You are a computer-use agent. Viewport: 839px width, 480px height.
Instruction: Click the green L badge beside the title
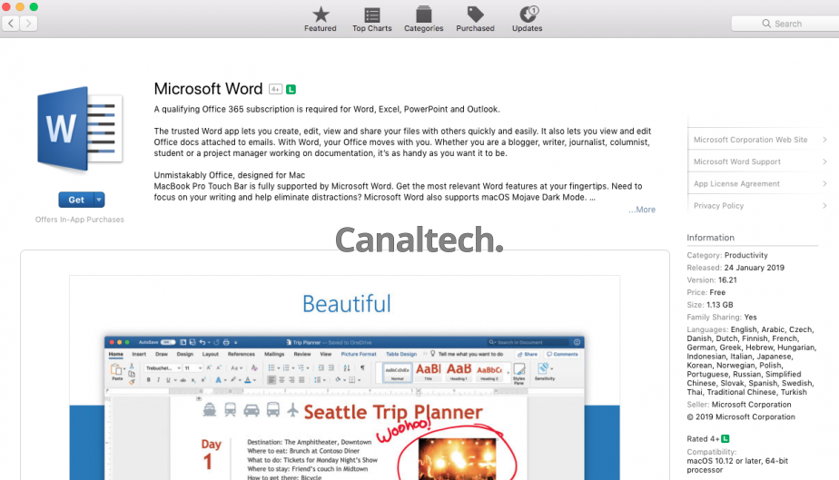tap(291, 89)
